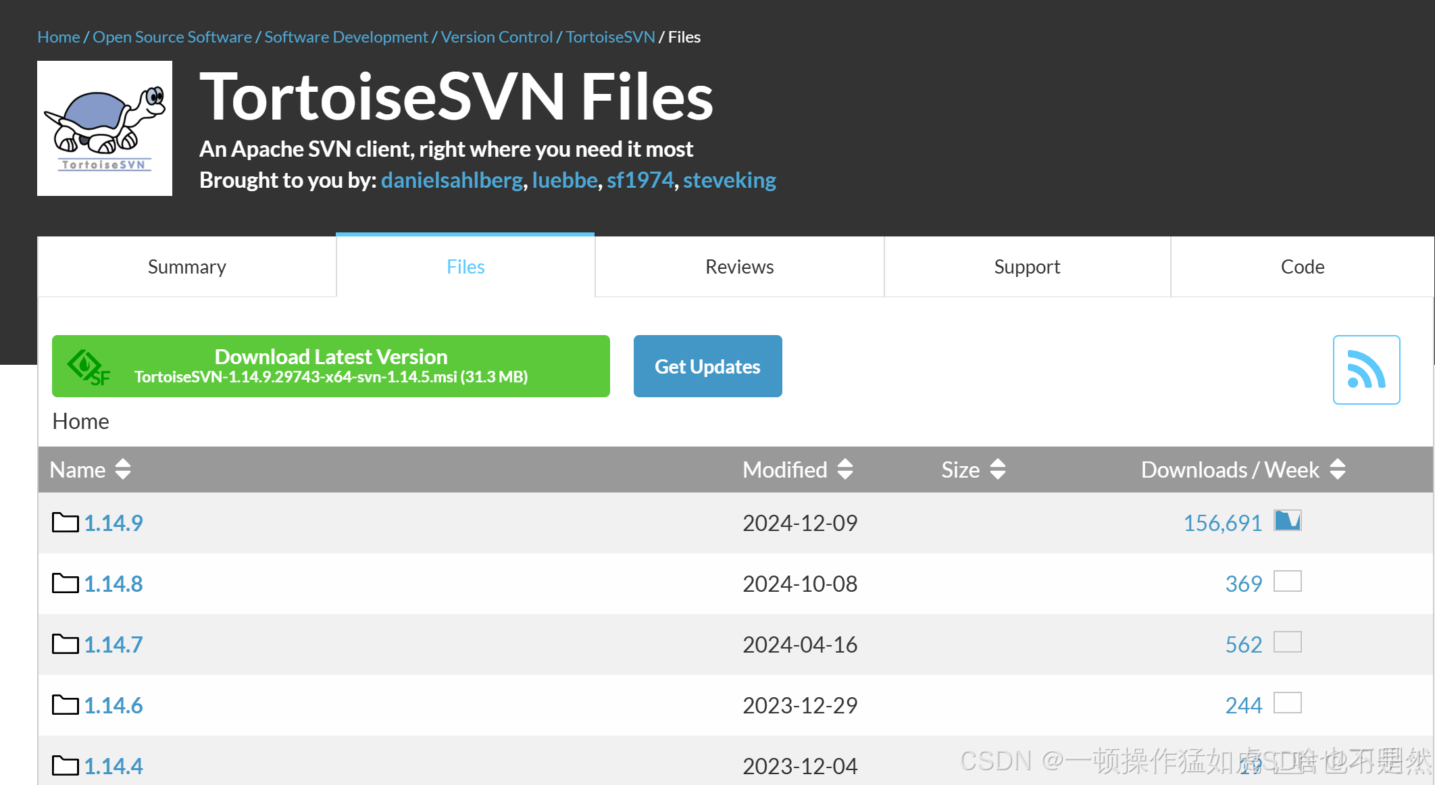Sort the table by Modified date
Image resolution: width=1435 pixels, height=785 pixels.
pyautogui.click(x=798, y=470)
